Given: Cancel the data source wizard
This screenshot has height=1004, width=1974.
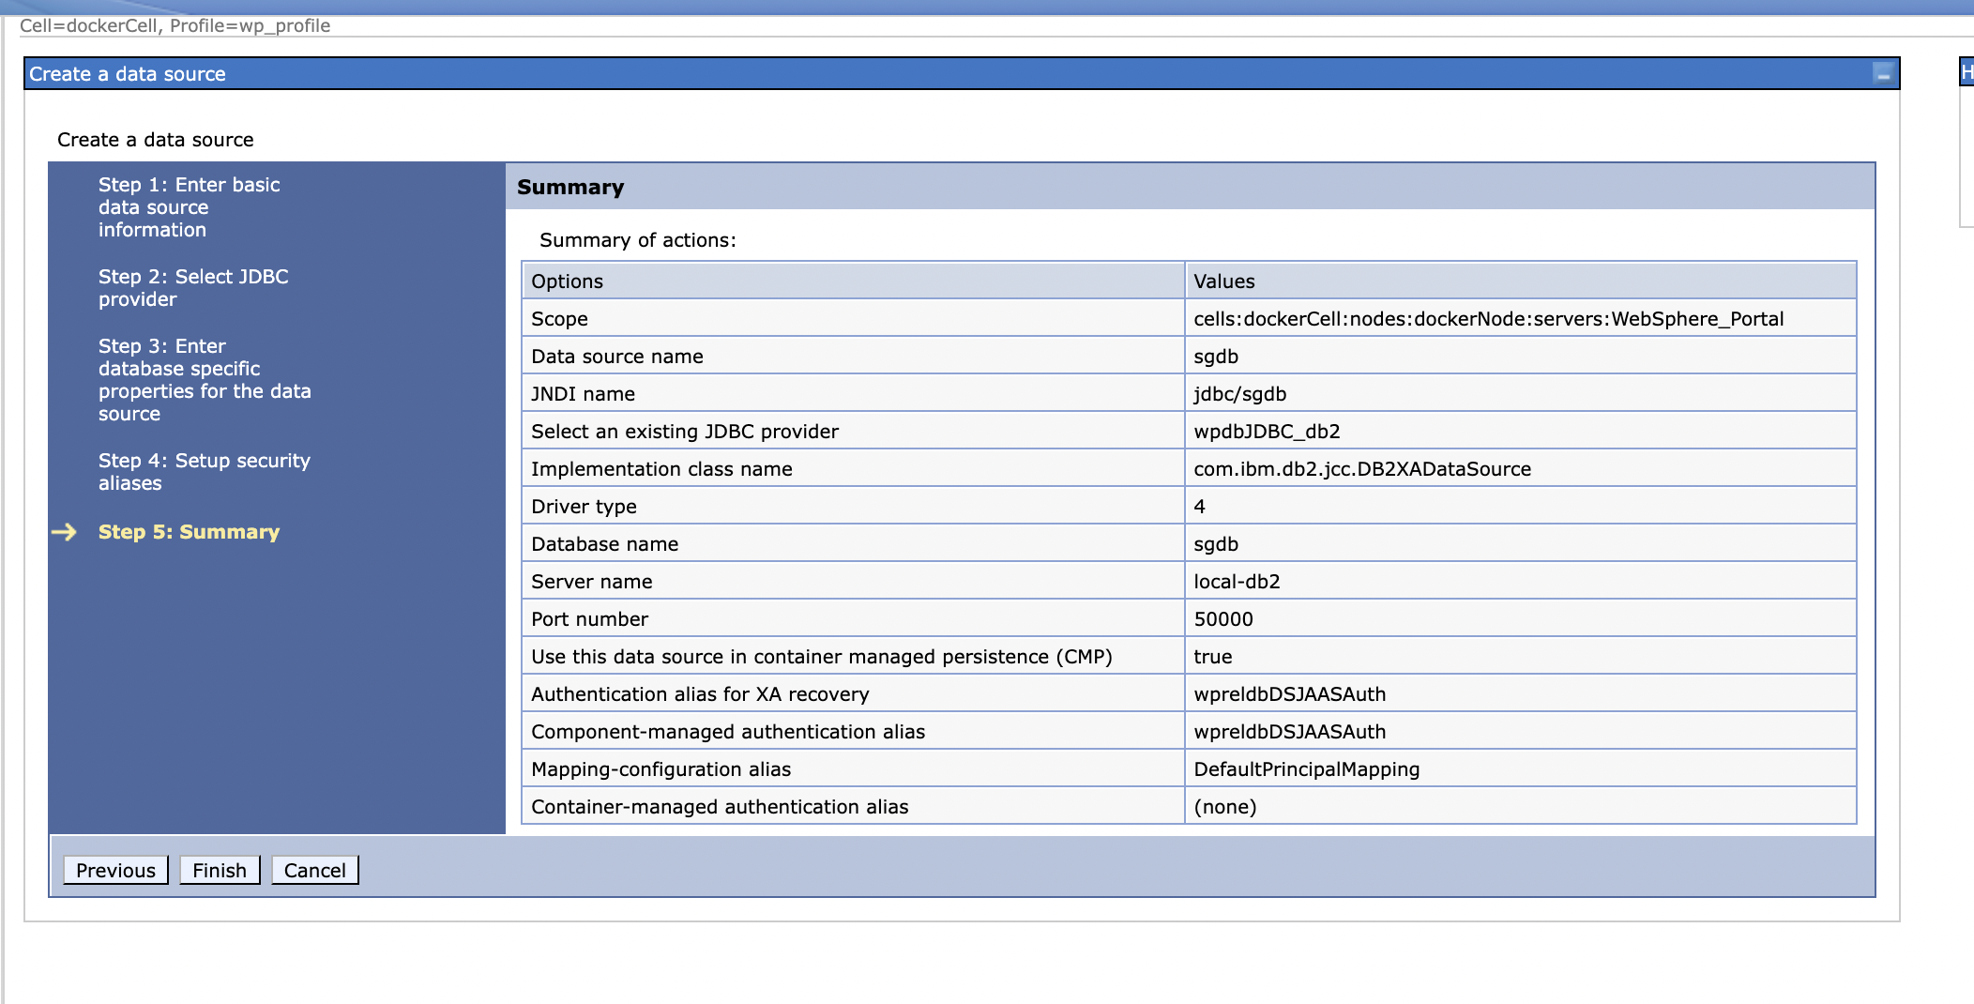Looking at the screenshot, I should (x=314, y=870).
